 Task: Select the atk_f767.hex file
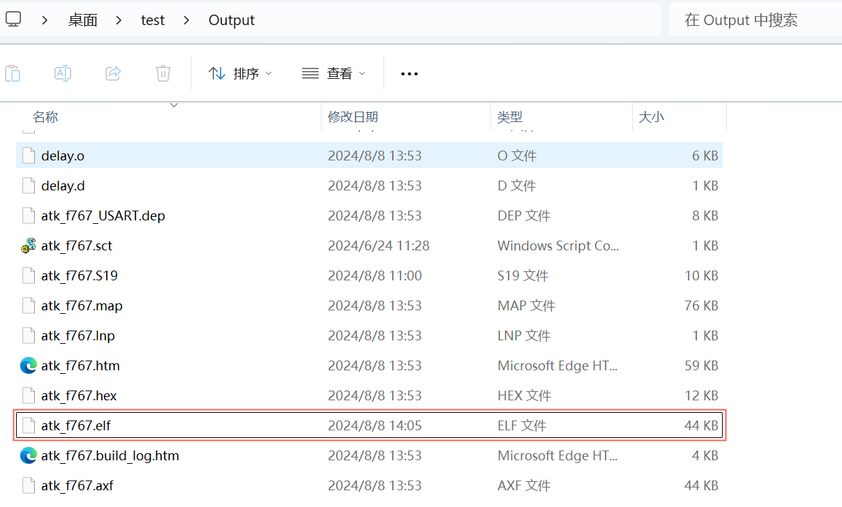(x=79, y=395)
